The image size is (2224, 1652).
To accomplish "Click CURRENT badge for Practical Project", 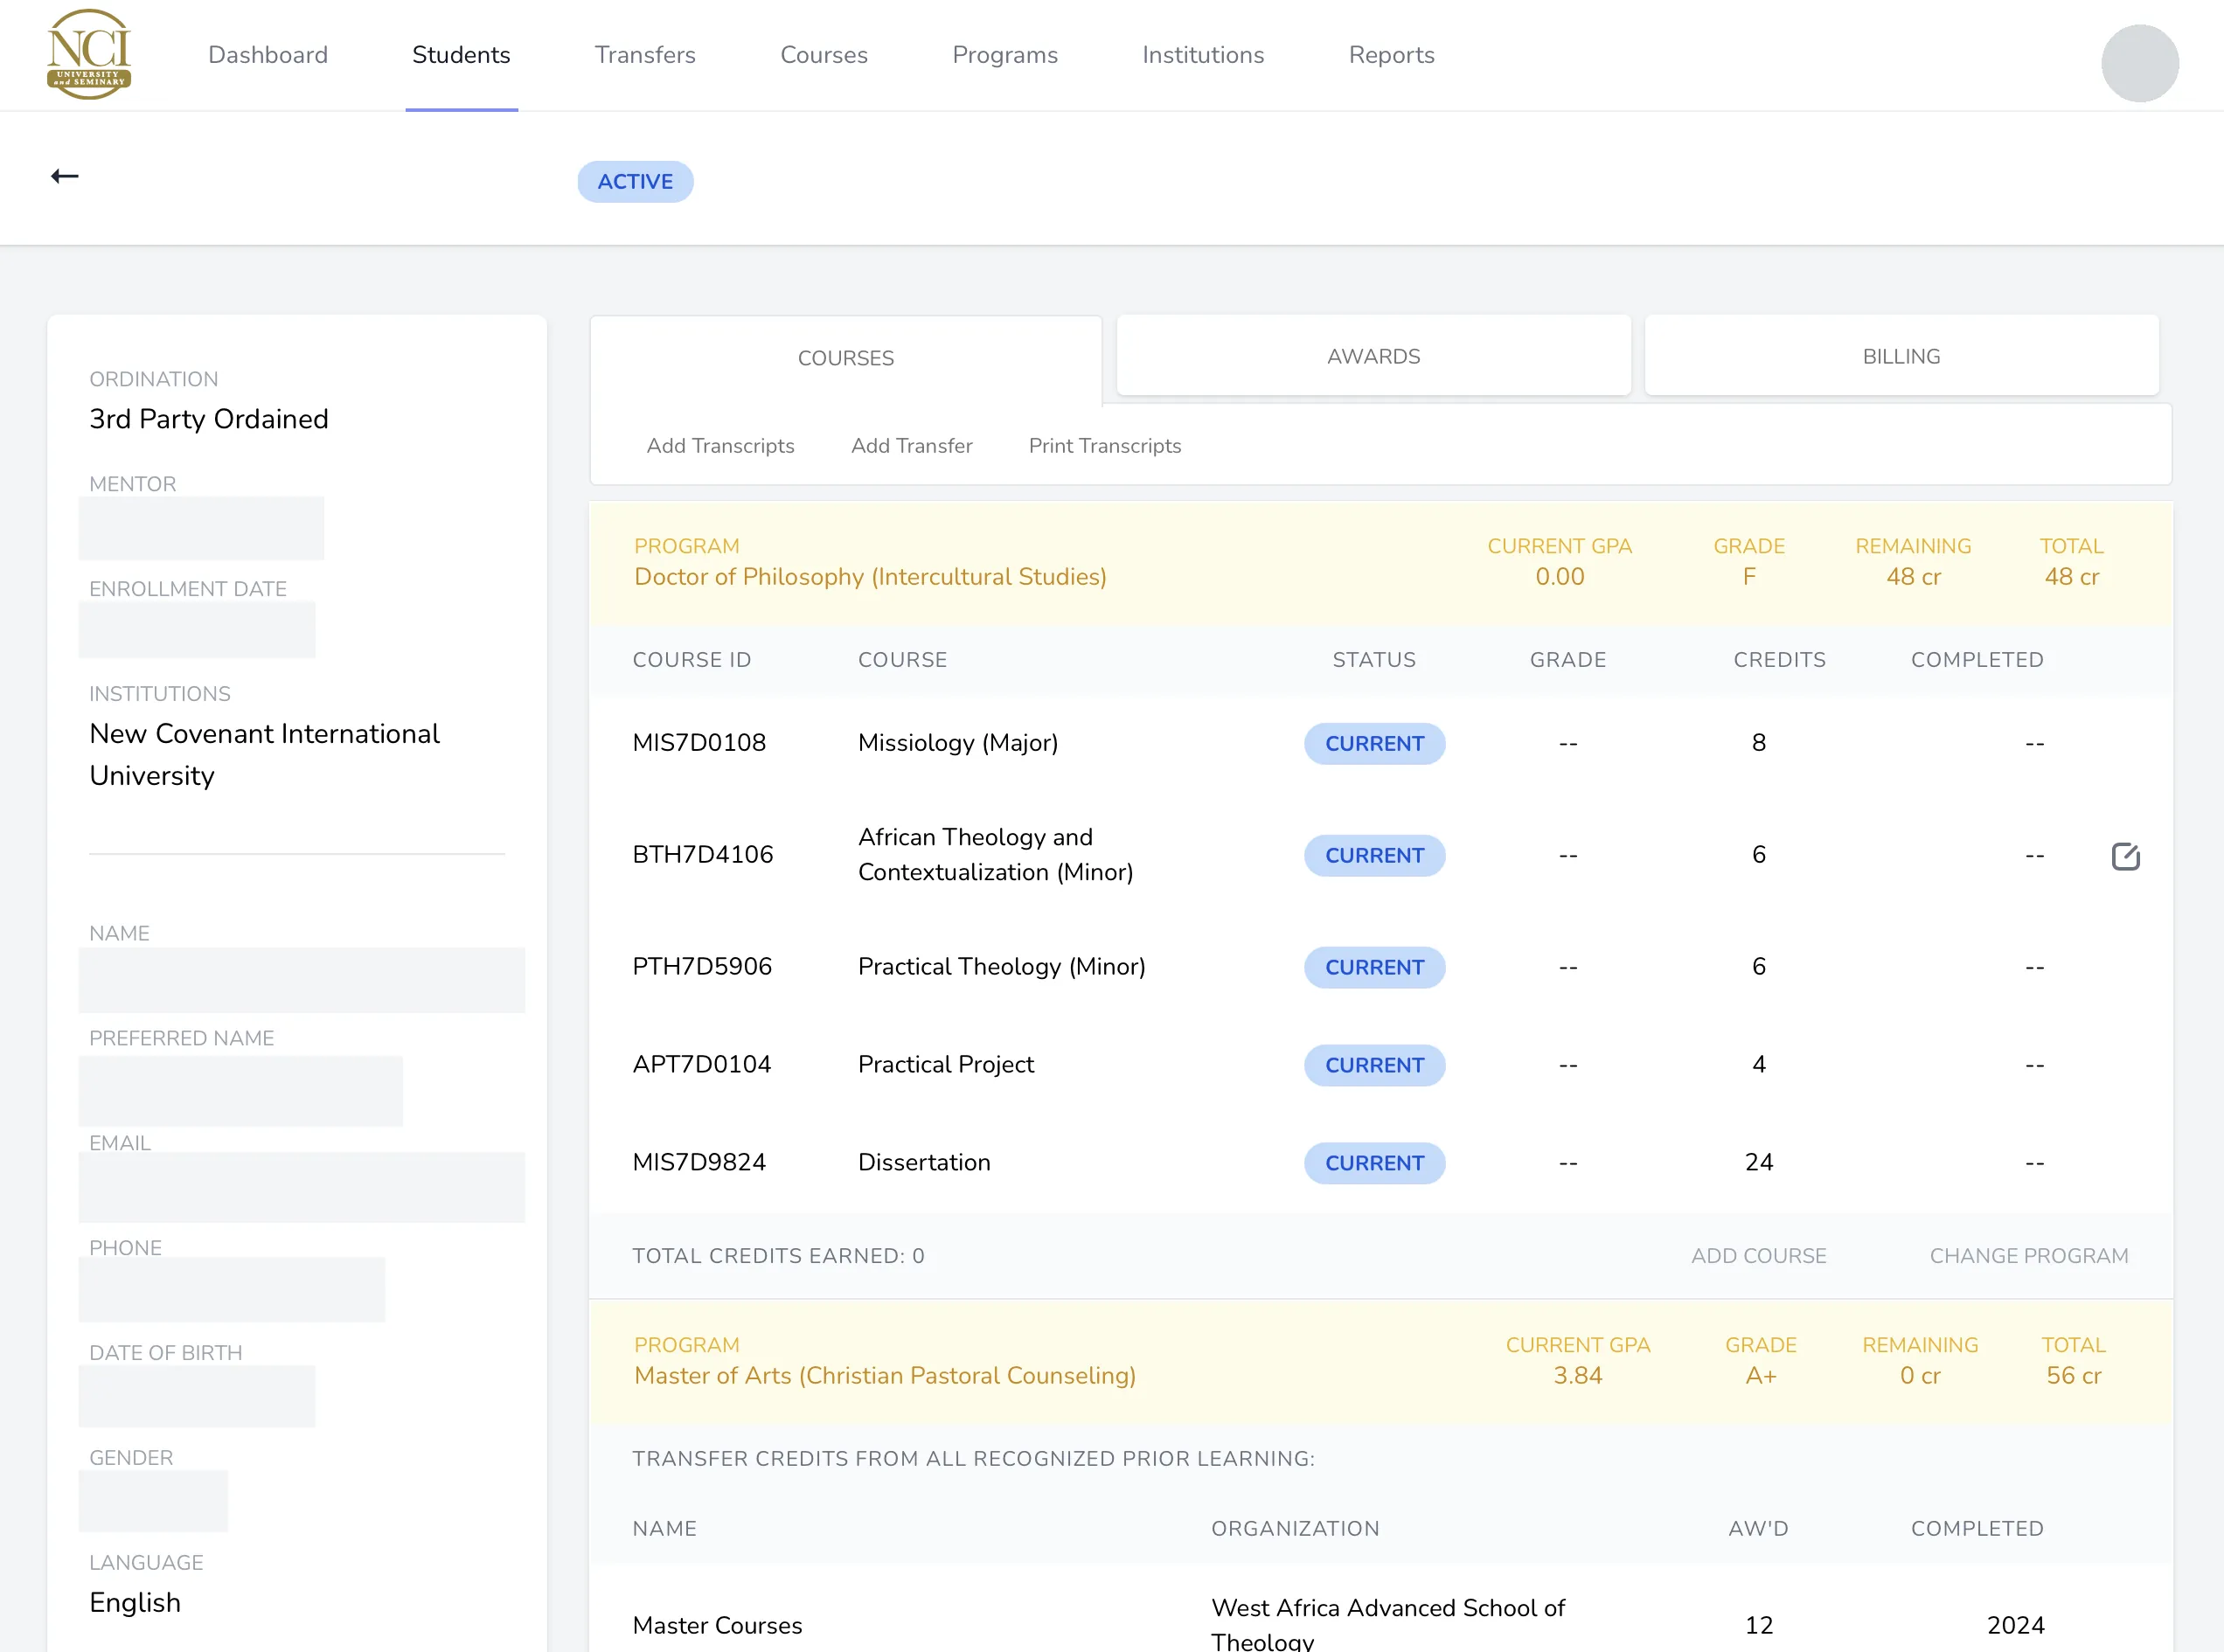I will 1374,1065.
